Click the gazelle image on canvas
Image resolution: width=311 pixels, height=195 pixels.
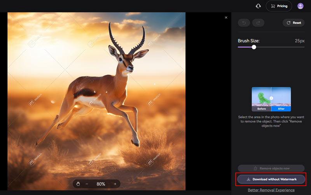96,101
